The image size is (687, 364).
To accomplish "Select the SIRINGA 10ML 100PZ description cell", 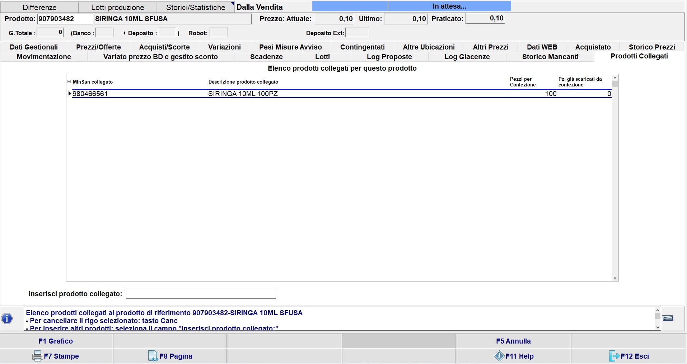I will click(243, 94).
